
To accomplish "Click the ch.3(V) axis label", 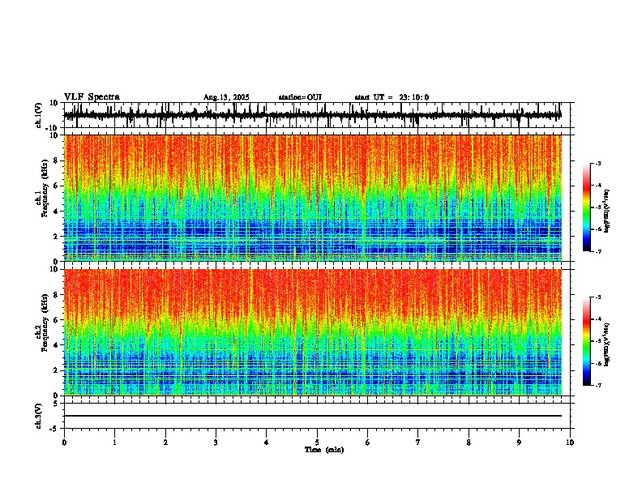I will (39, 416).
